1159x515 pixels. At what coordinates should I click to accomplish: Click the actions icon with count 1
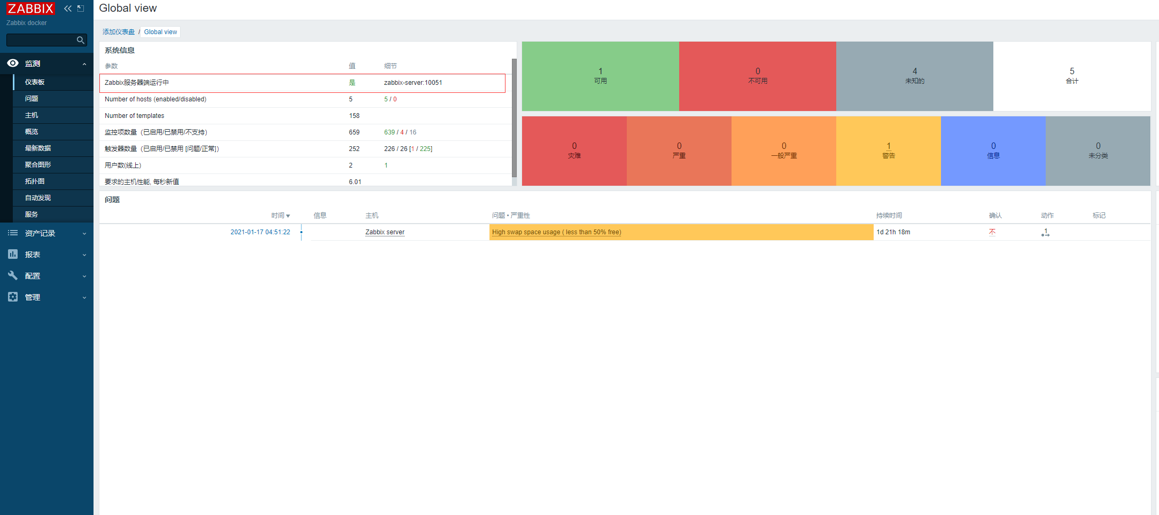1045,232
